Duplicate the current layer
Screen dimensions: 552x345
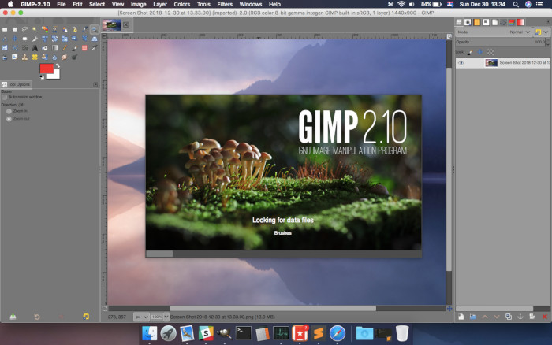(509, 317)
